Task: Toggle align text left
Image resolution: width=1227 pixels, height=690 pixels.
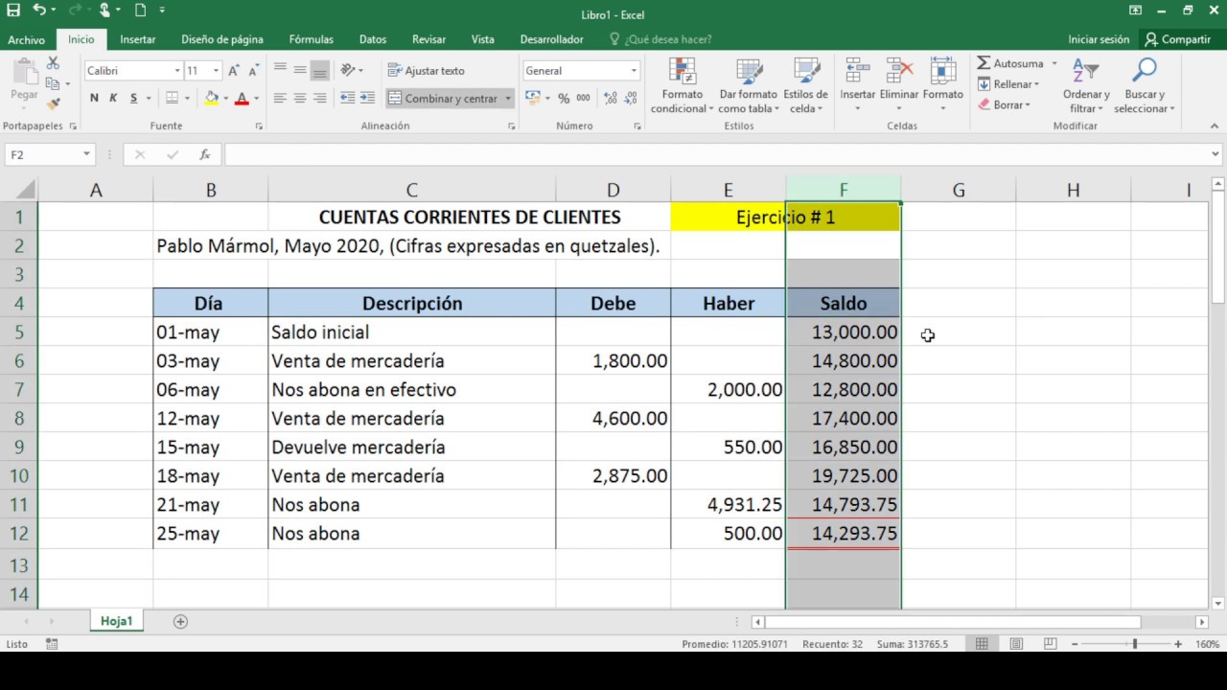Action: tap(280, 98)
